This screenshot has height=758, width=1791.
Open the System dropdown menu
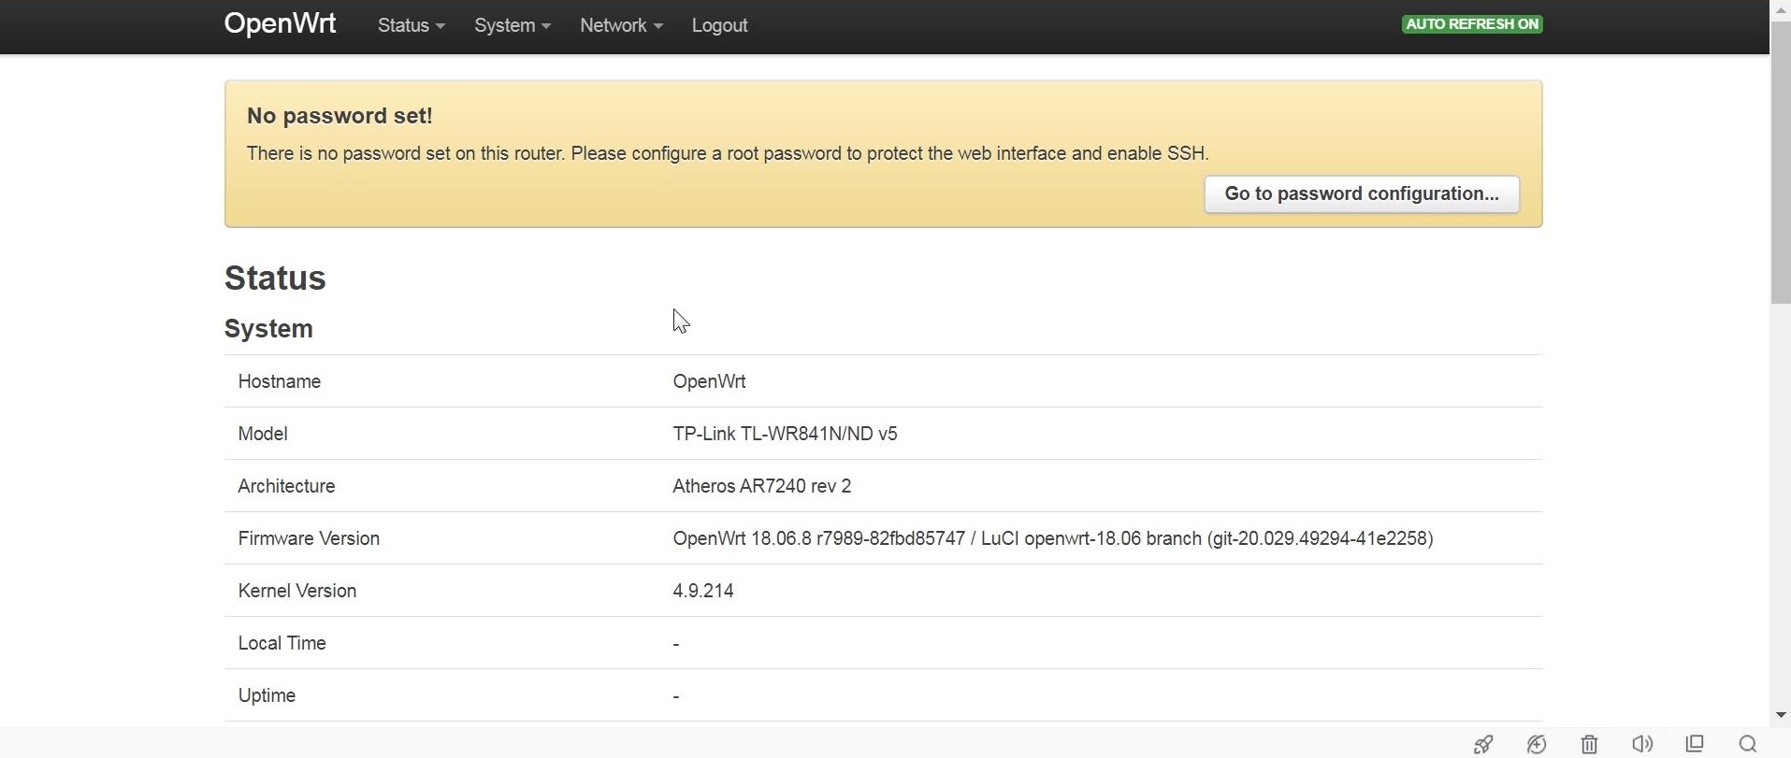[x=512, y=25]
